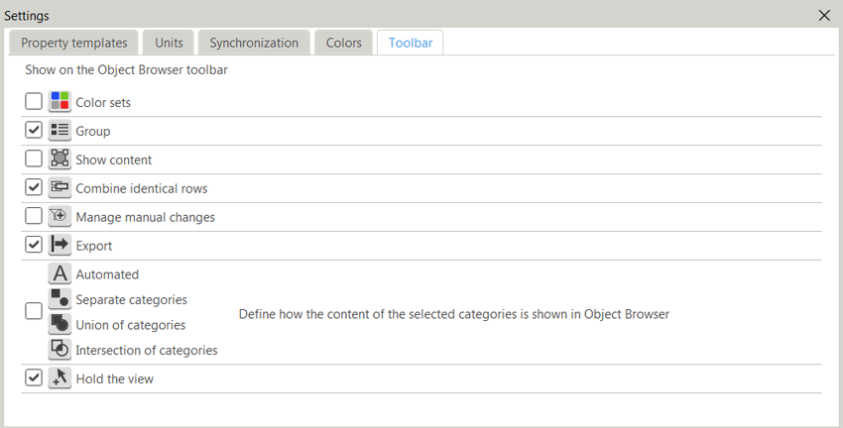
Task: Close the Settings dialog
Action: (824, 15)
